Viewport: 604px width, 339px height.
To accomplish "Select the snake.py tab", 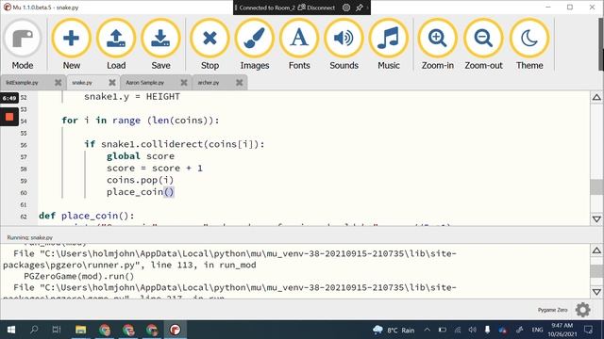I will (x=82, y=83).
